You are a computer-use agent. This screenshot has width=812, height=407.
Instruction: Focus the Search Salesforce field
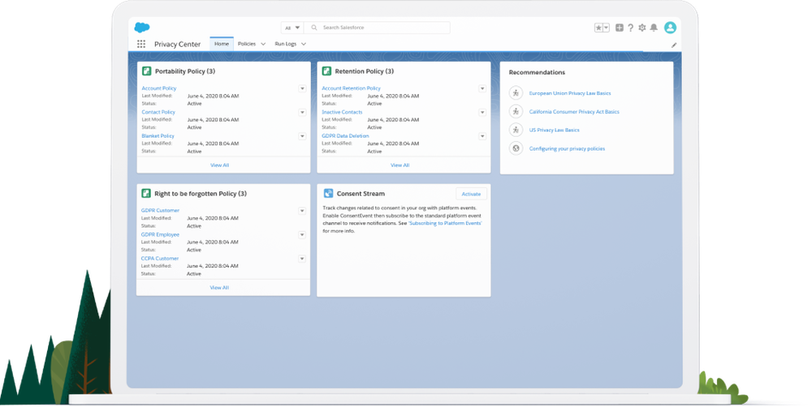pos(377,28)
